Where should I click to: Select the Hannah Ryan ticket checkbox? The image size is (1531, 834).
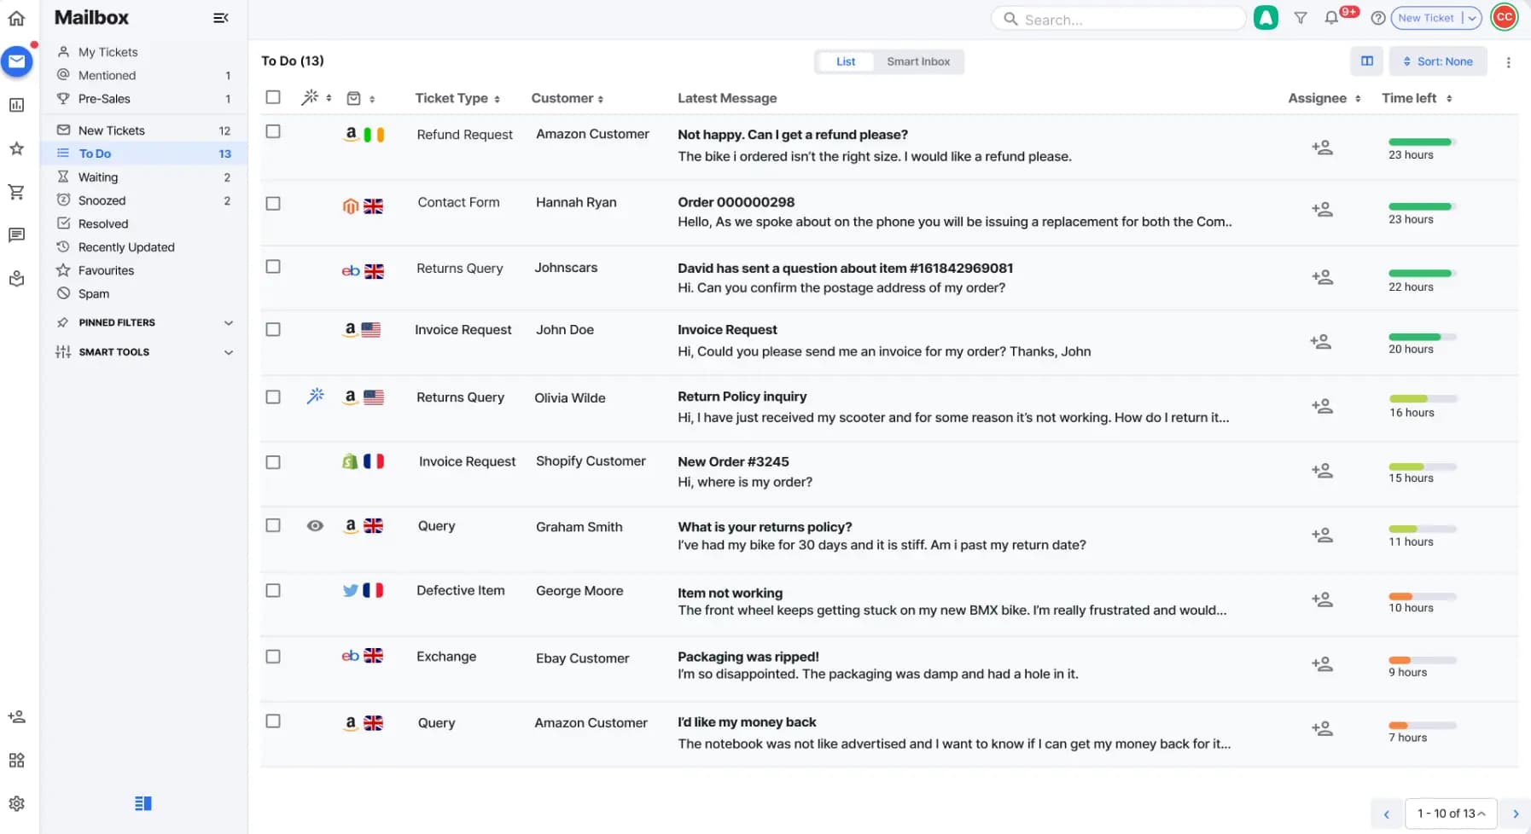(273, 204)
